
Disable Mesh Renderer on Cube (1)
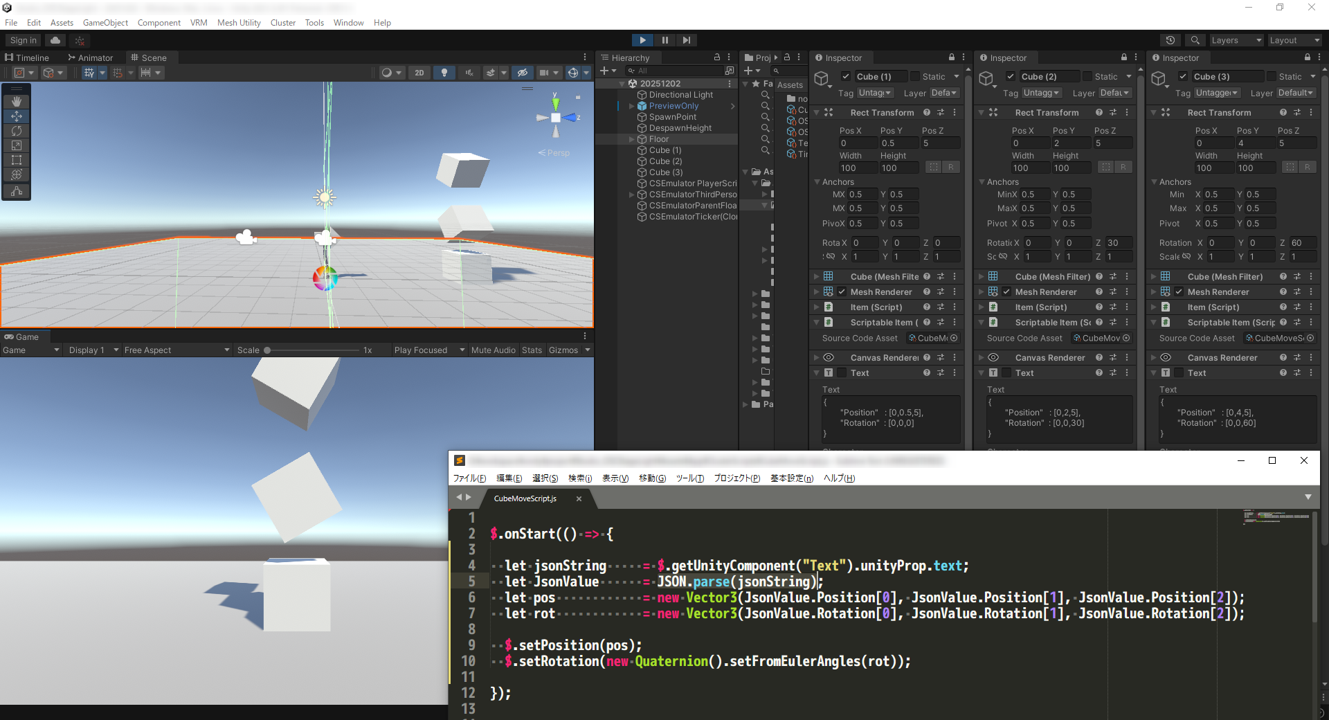click(x=842, y=292)
